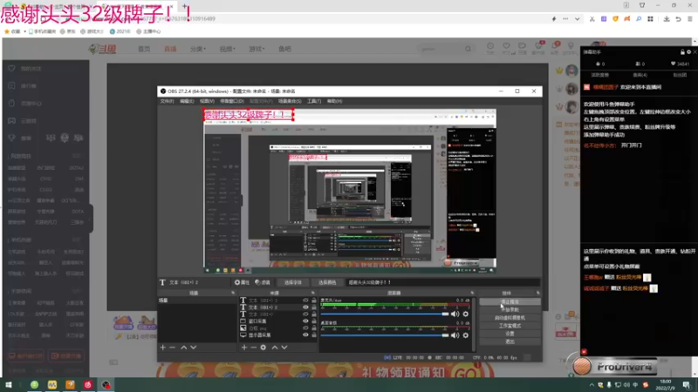Open the browser address bar dropdown chevron
This screenshot has height=392, width=698.
point(577,19)
